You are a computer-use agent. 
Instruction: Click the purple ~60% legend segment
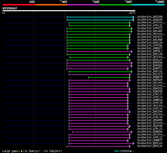pyautogui.click(x=83, y=5)
